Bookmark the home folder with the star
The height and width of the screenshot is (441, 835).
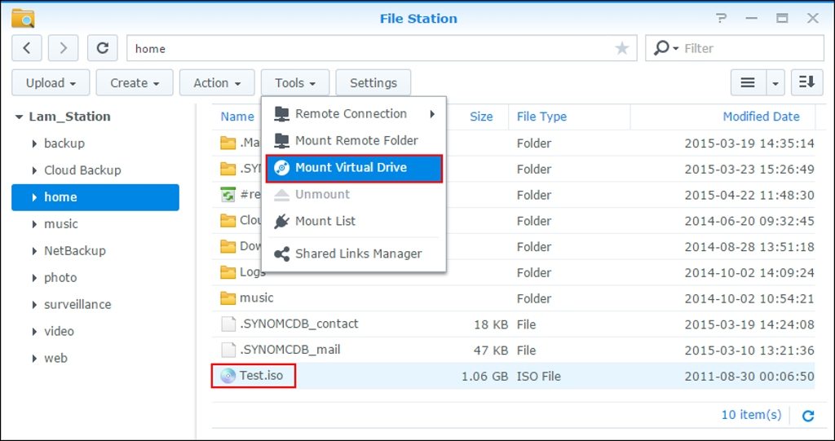click(x=622, y=48)
